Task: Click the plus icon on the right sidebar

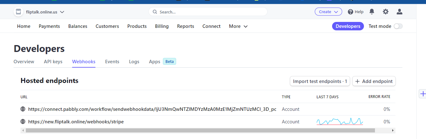Action: point(423,94)
